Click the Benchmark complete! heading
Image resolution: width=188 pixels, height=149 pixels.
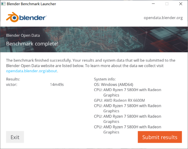[32, 44]
